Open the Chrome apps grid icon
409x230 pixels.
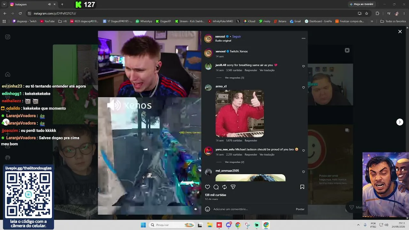point(4,21)
